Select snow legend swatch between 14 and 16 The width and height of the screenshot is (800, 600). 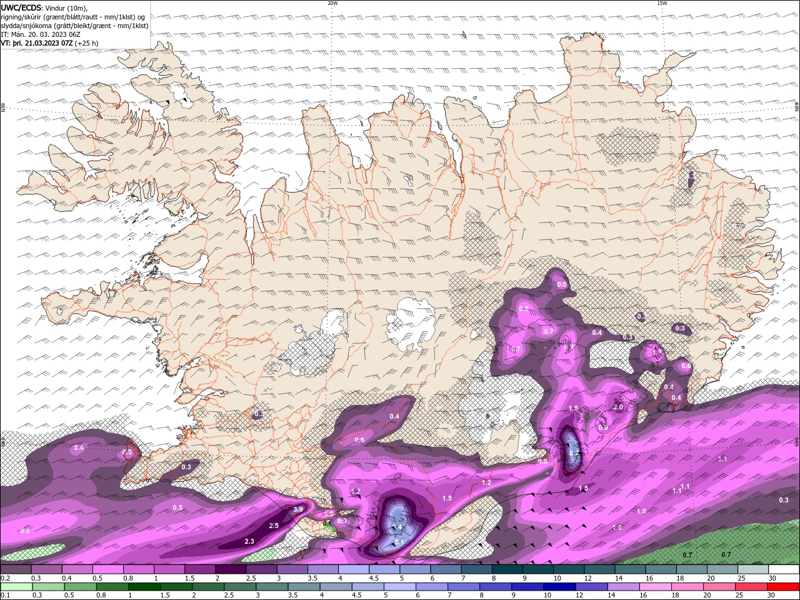pyautogui.click(x=631, y=569)
